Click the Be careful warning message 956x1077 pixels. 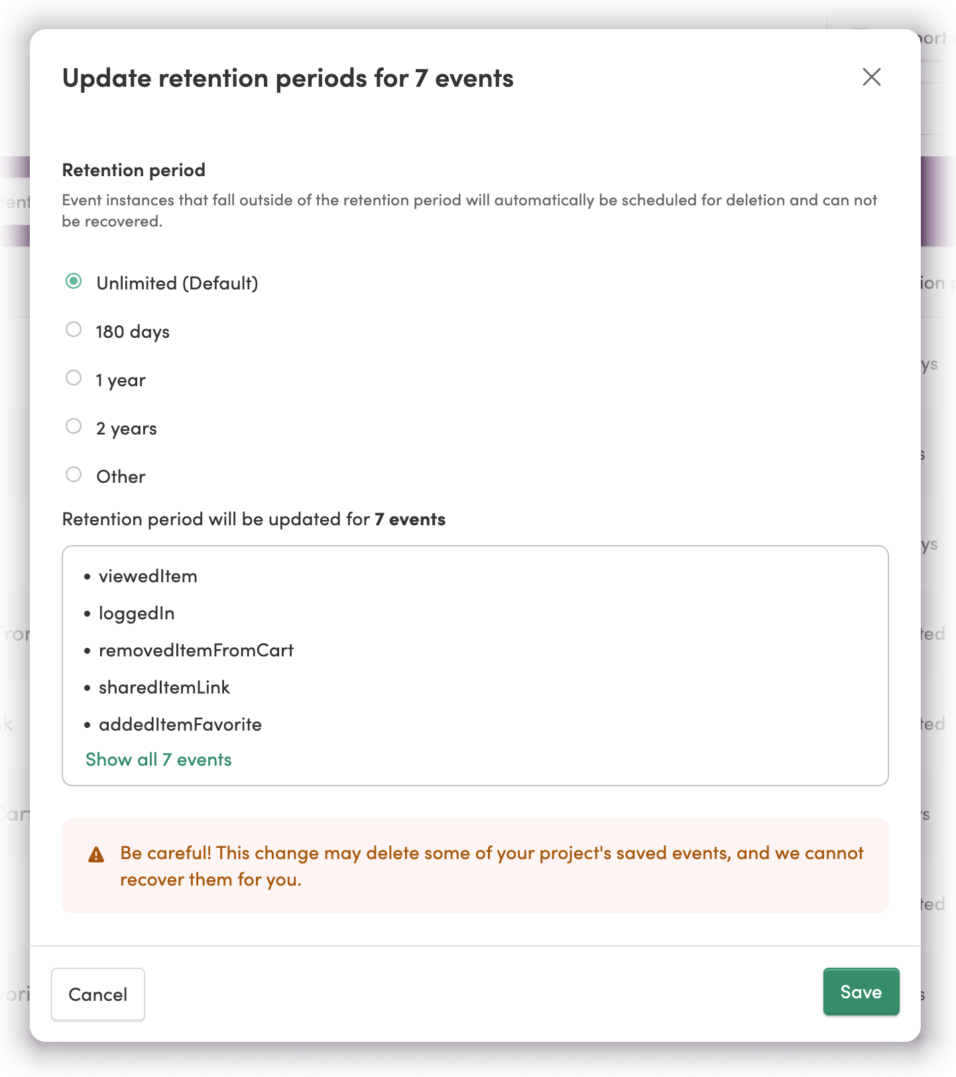pos(491,866)
